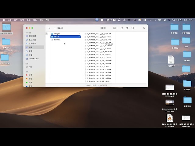Open the 编辑 menu in menu bar
Viewport: 195px width, 146px height.
(x=22, y=20)
